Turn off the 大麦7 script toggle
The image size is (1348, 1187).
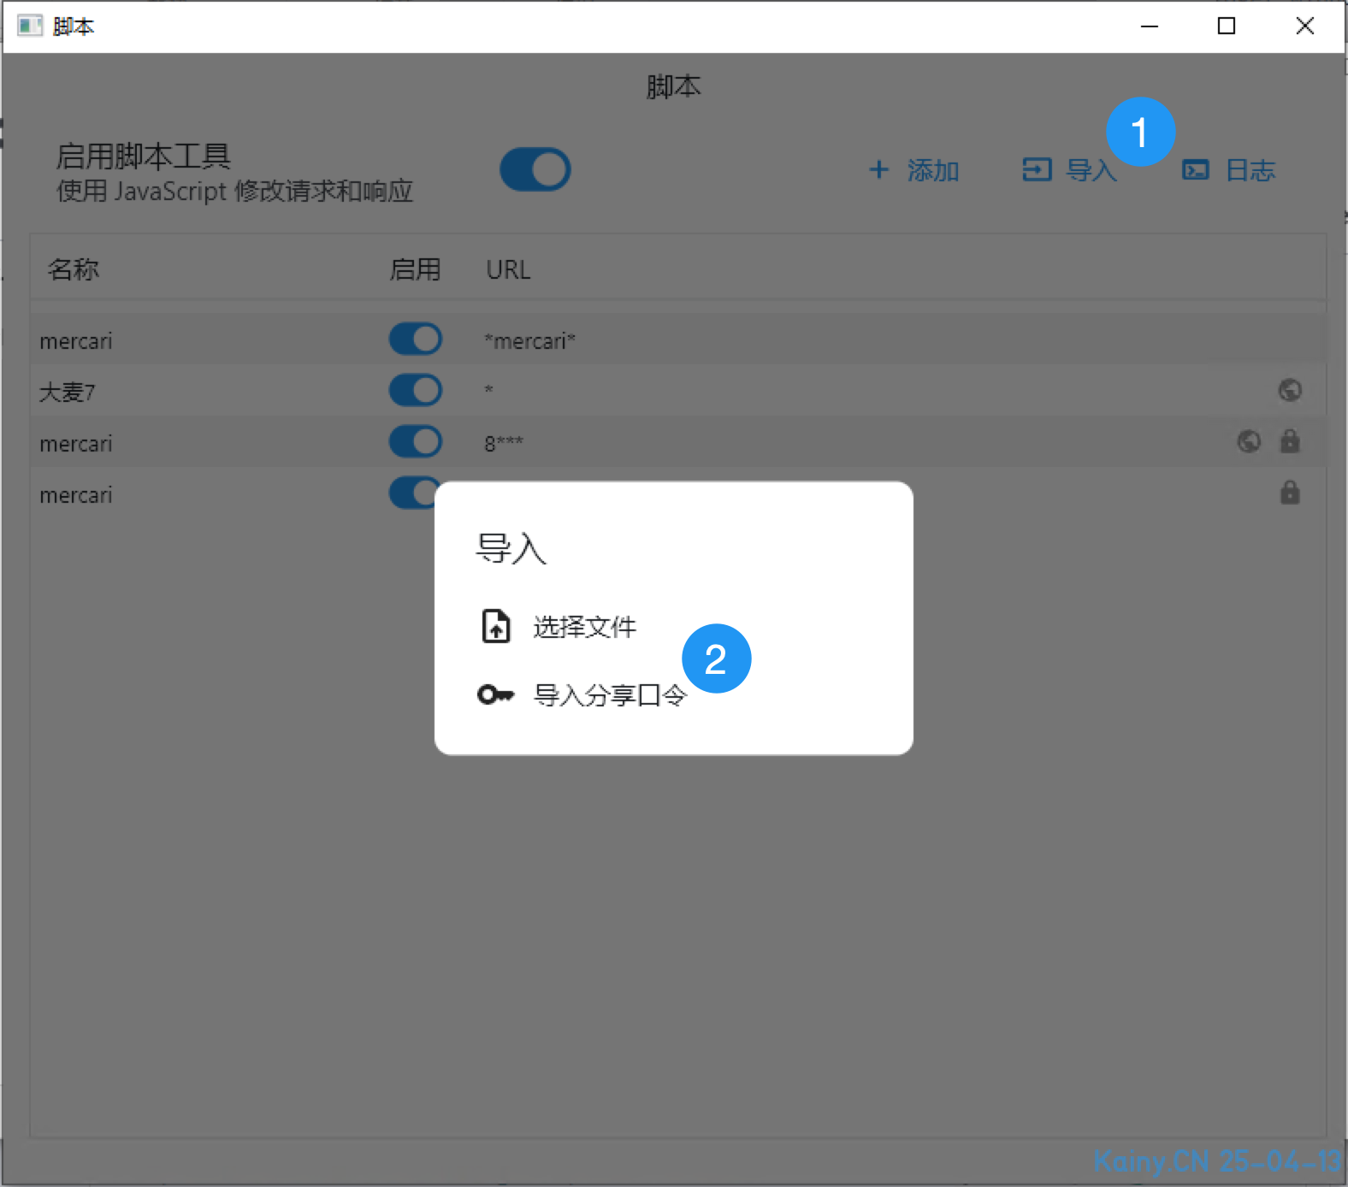click(416, 391)
